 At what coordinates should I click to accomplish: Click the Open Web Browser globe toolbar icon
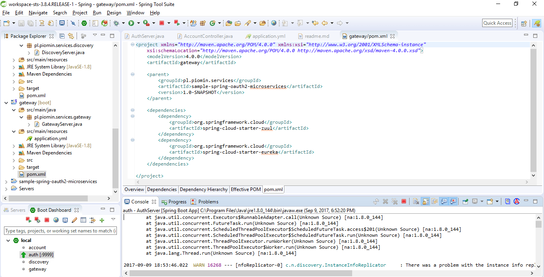coord(274,23)
